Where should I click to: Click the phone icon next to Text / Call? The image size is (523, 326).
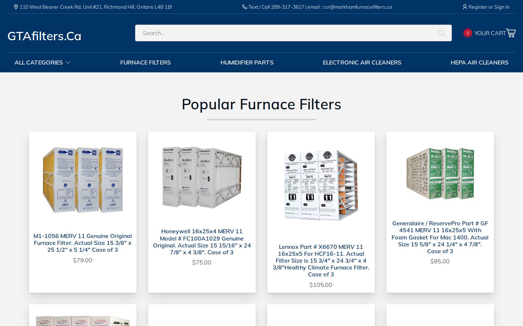point(244,7)
